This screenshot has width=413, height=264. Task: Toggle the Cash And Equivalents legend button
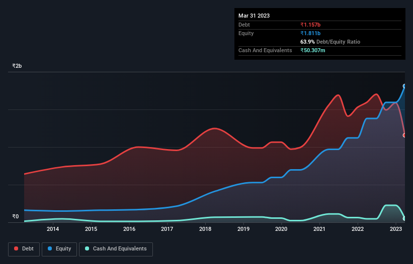click(x=116, y=249)
